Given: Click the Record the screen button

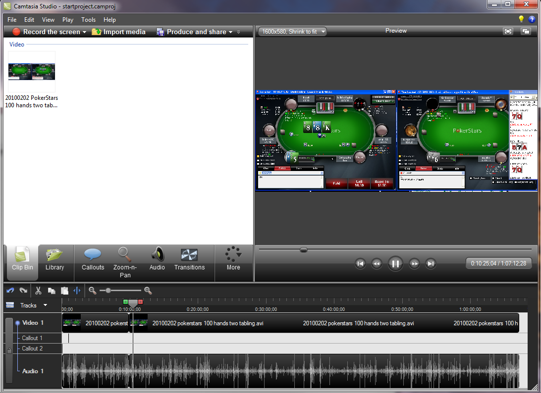Looking at the screenshot, I should (46, 32).
